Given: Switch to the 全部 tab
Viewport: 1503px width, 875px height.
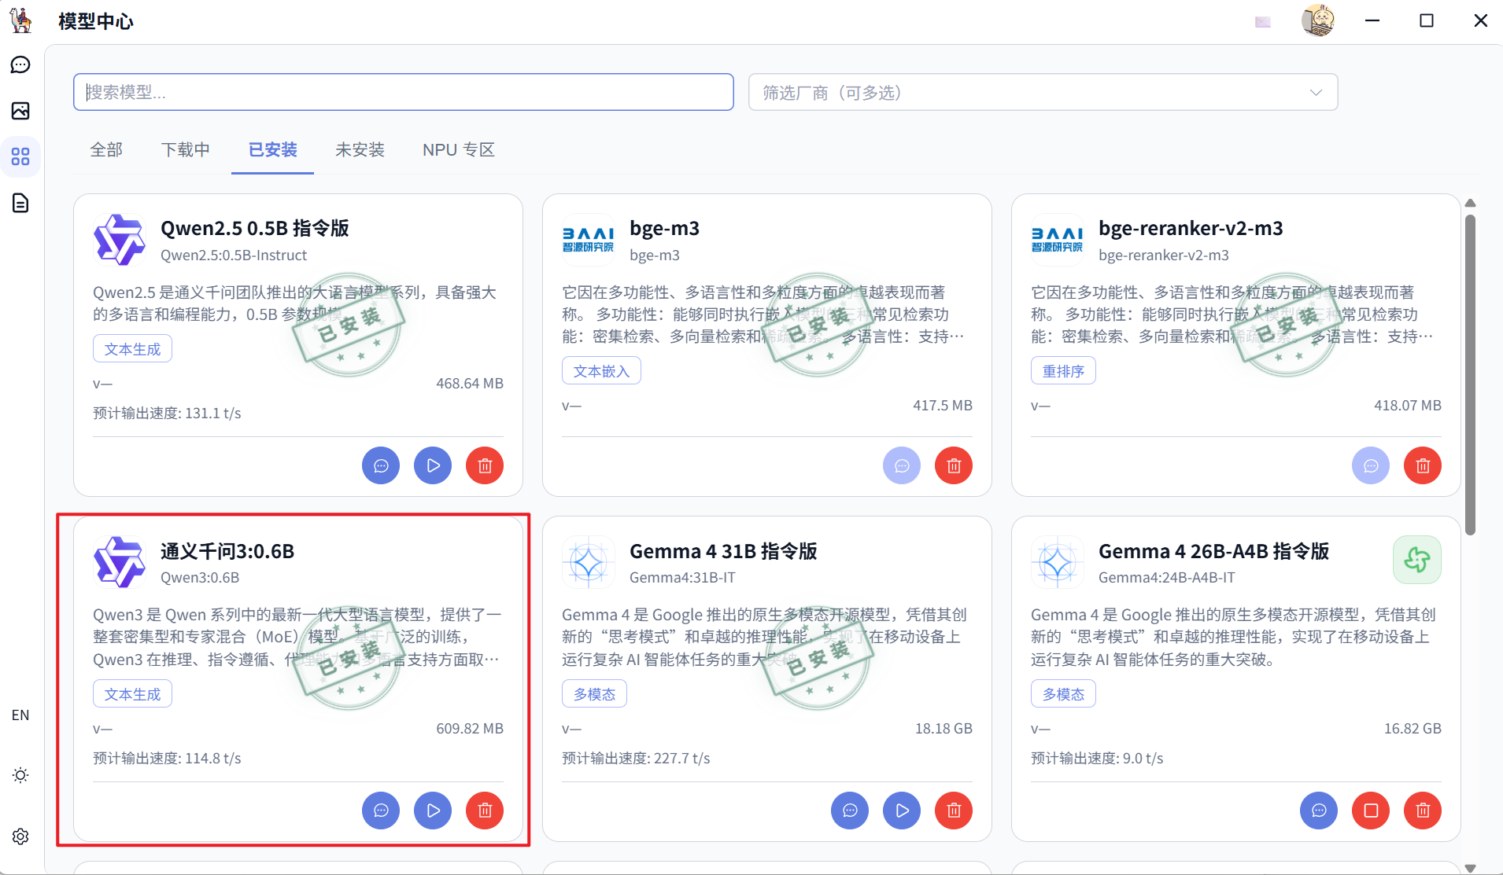Looking at the screenshot, I should [106, 149].
